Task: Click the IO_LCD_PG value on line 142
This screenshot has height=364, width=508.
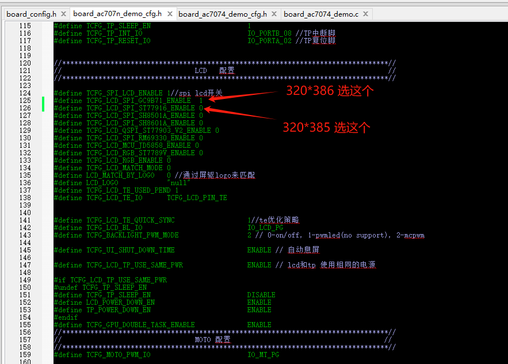Action: pos(265,228)
